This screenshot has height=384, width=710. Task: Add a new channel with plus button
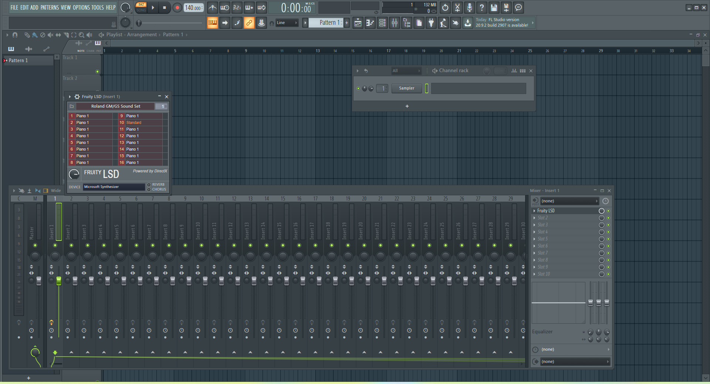(x=407, y=106)
